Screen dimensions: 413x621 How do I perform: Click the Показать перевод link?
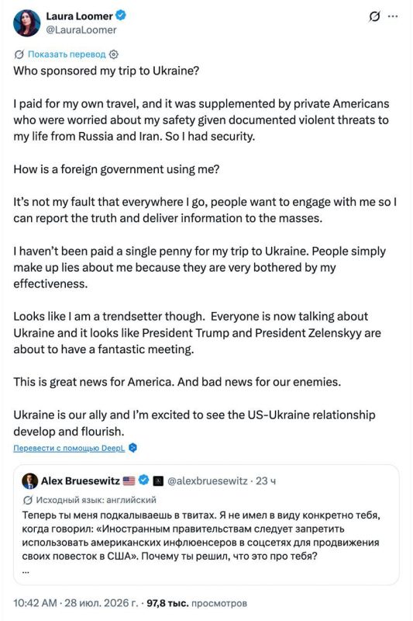[x=67, y=54]
